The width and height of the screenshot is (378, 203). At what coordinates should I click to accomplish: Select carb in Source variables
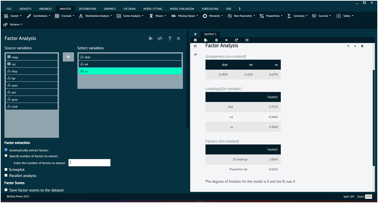[32, 107]
